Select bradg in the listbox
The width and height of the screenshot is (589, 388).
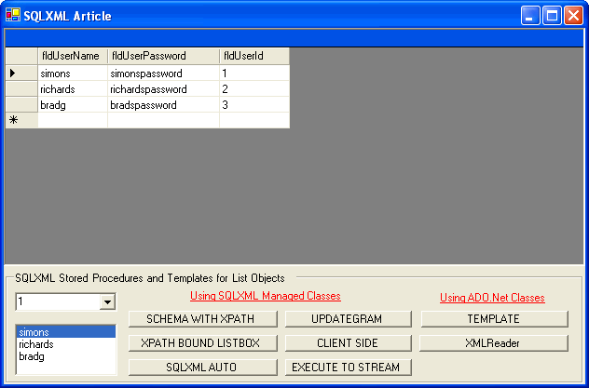[66, 356]
